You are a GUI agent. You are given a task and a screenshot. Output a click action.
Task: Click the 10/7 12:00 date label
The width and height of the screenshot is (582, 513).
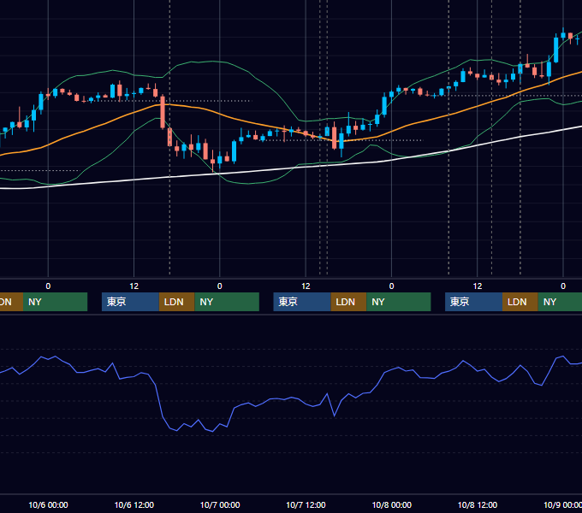click(306, 504)
